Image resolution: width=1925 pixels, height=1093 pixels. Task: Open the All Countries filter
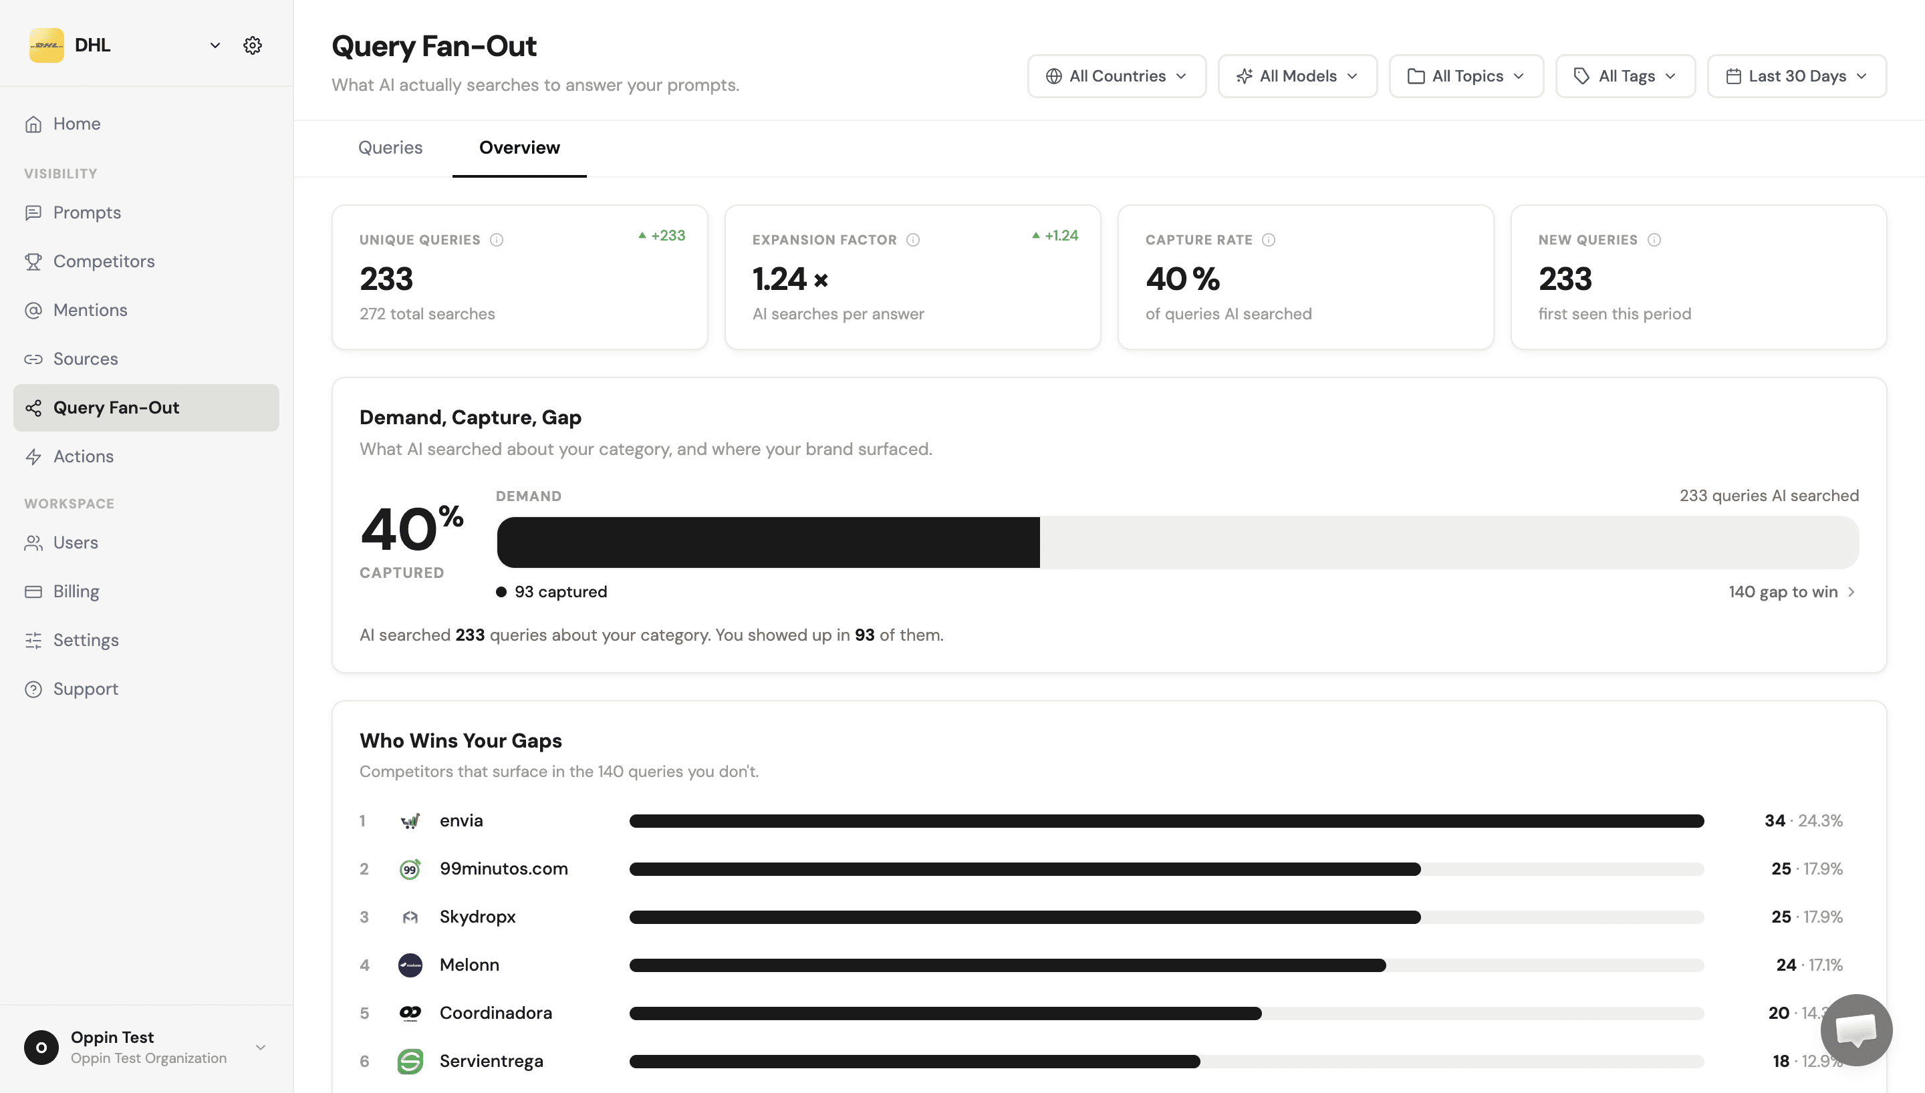pos(1116,75)
